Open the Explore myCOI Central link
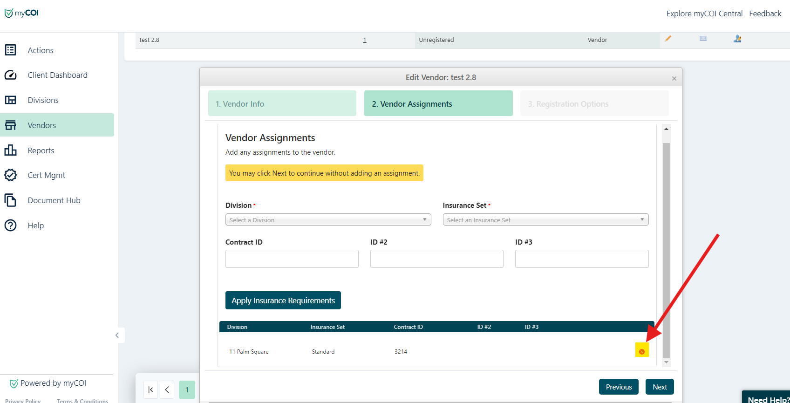790x403 pixels. pos(704,14)
